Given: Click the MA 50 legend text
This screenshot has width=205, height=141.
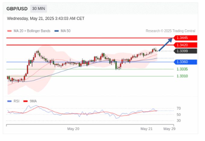Looking at the screenshot, I should [x=66, y=31].
